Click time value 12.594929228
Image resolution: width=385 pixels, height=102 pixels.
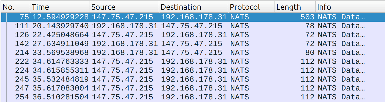(60, 17)
